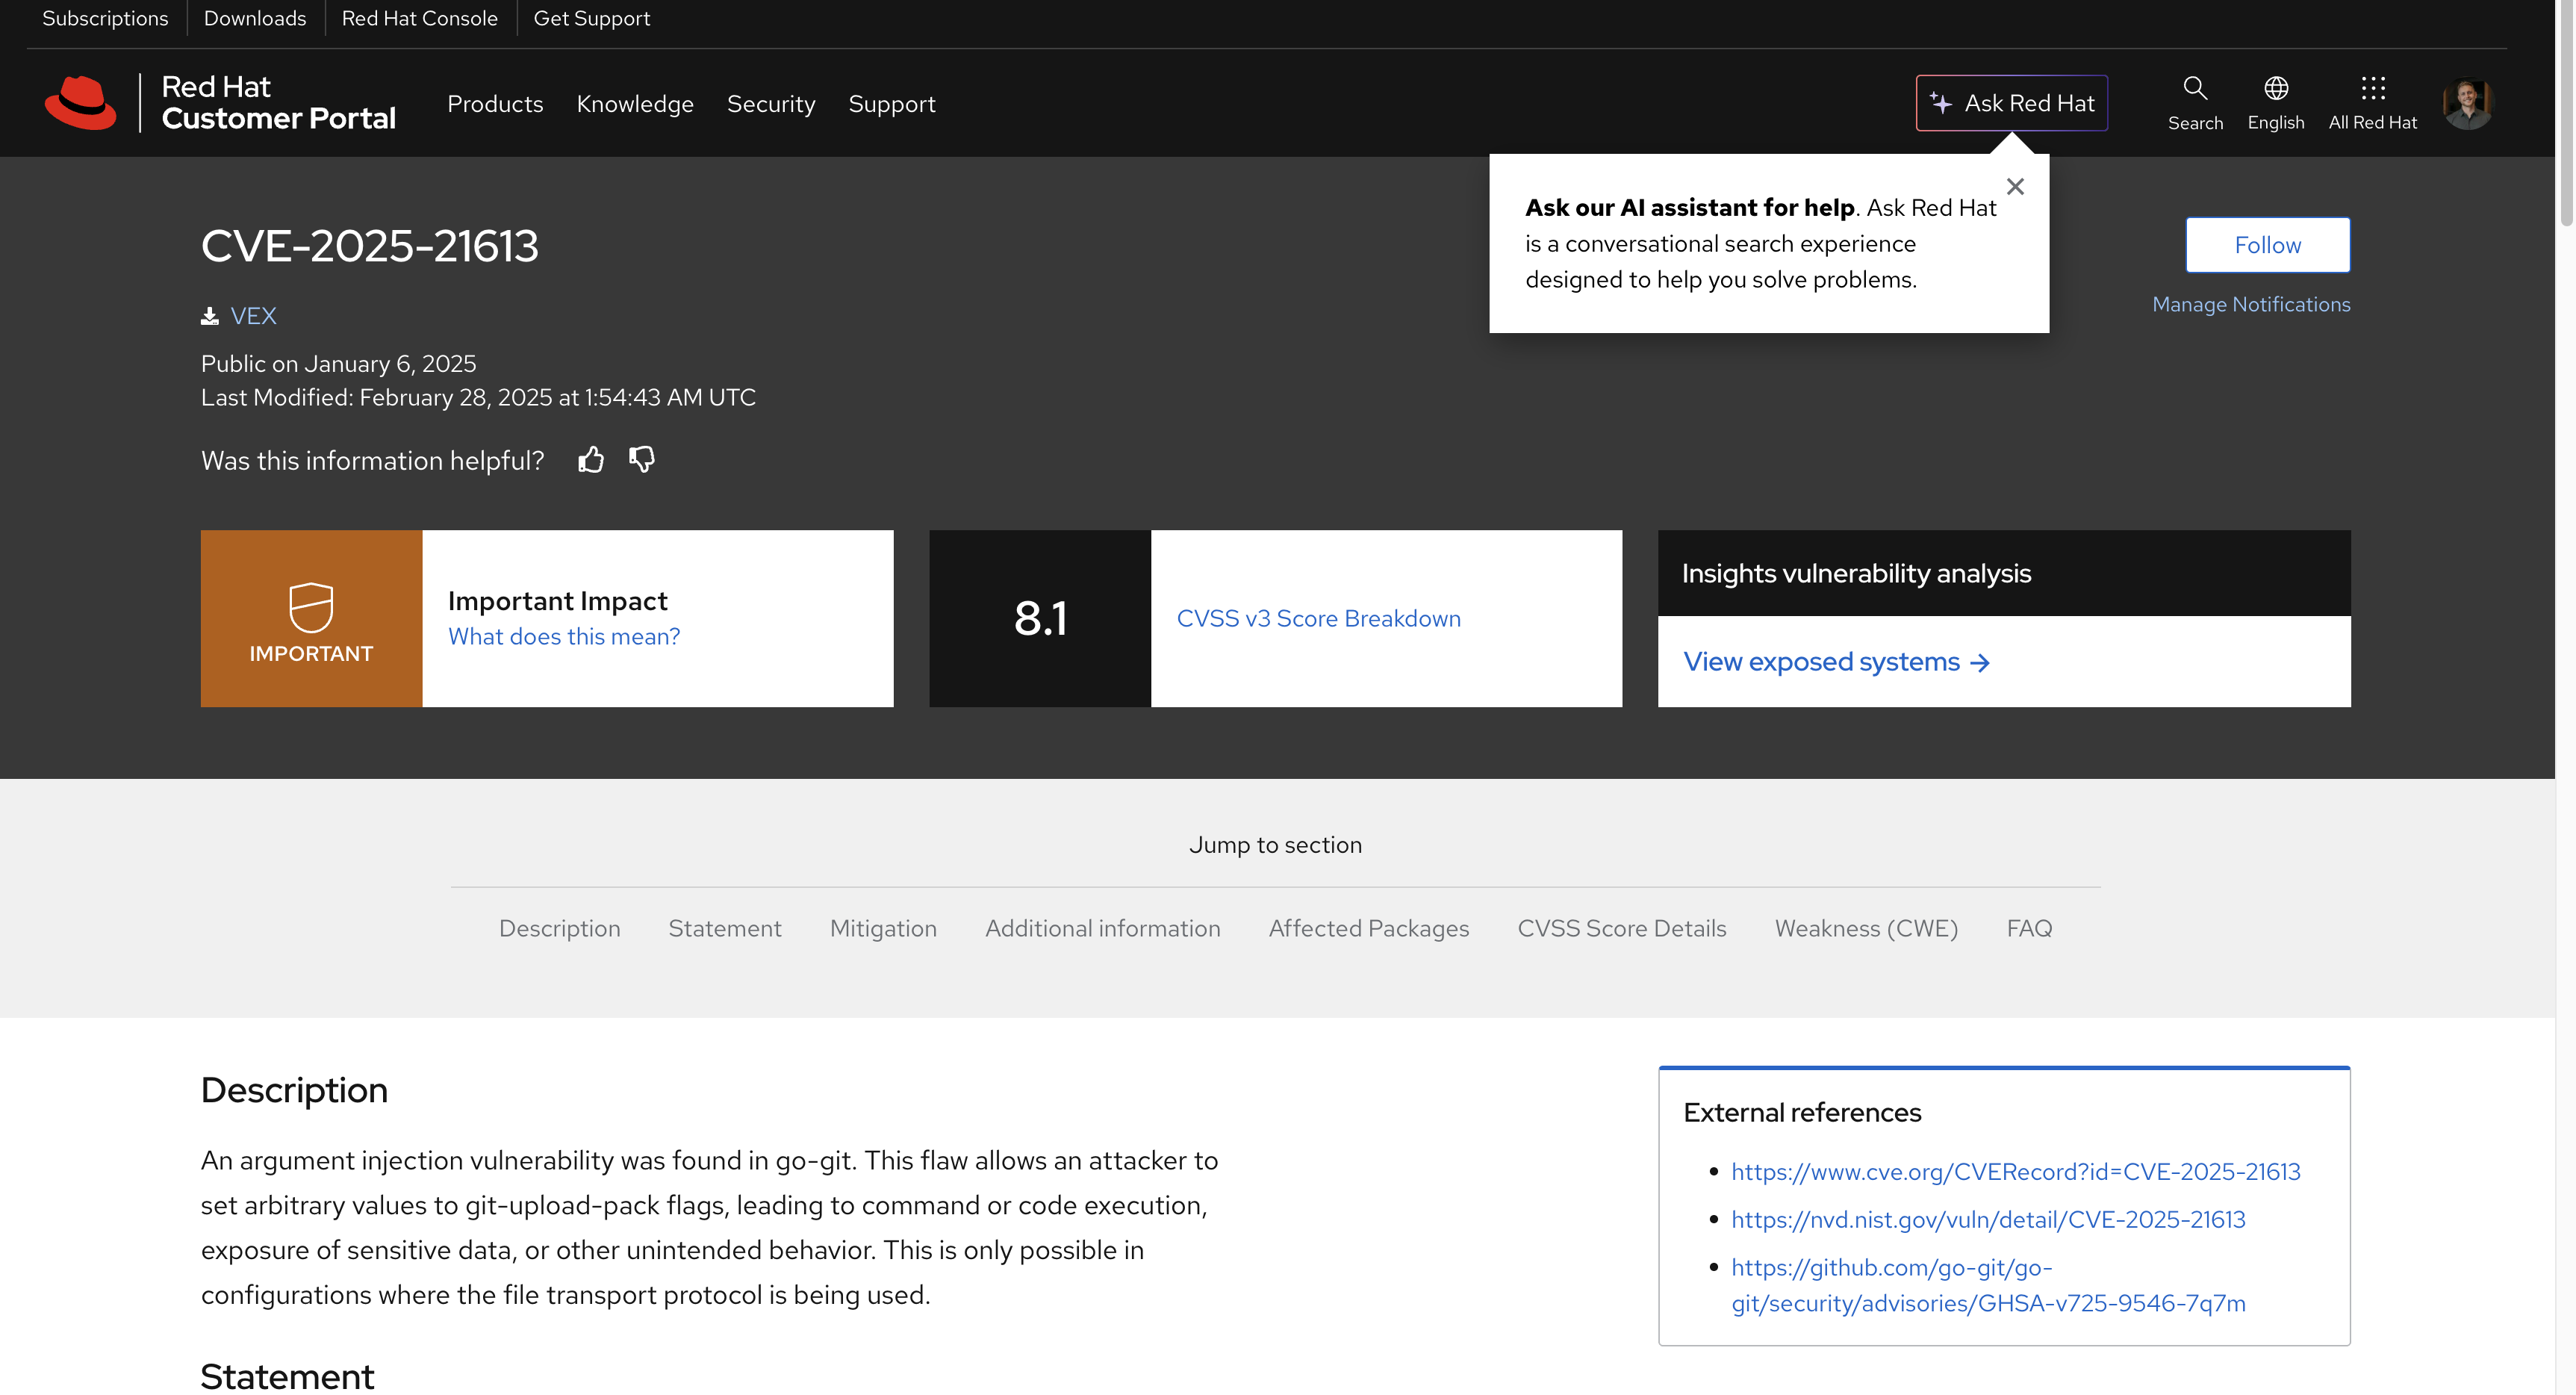Open the Security menu
The image size is (2576, 1395).
tap(771, 104)
